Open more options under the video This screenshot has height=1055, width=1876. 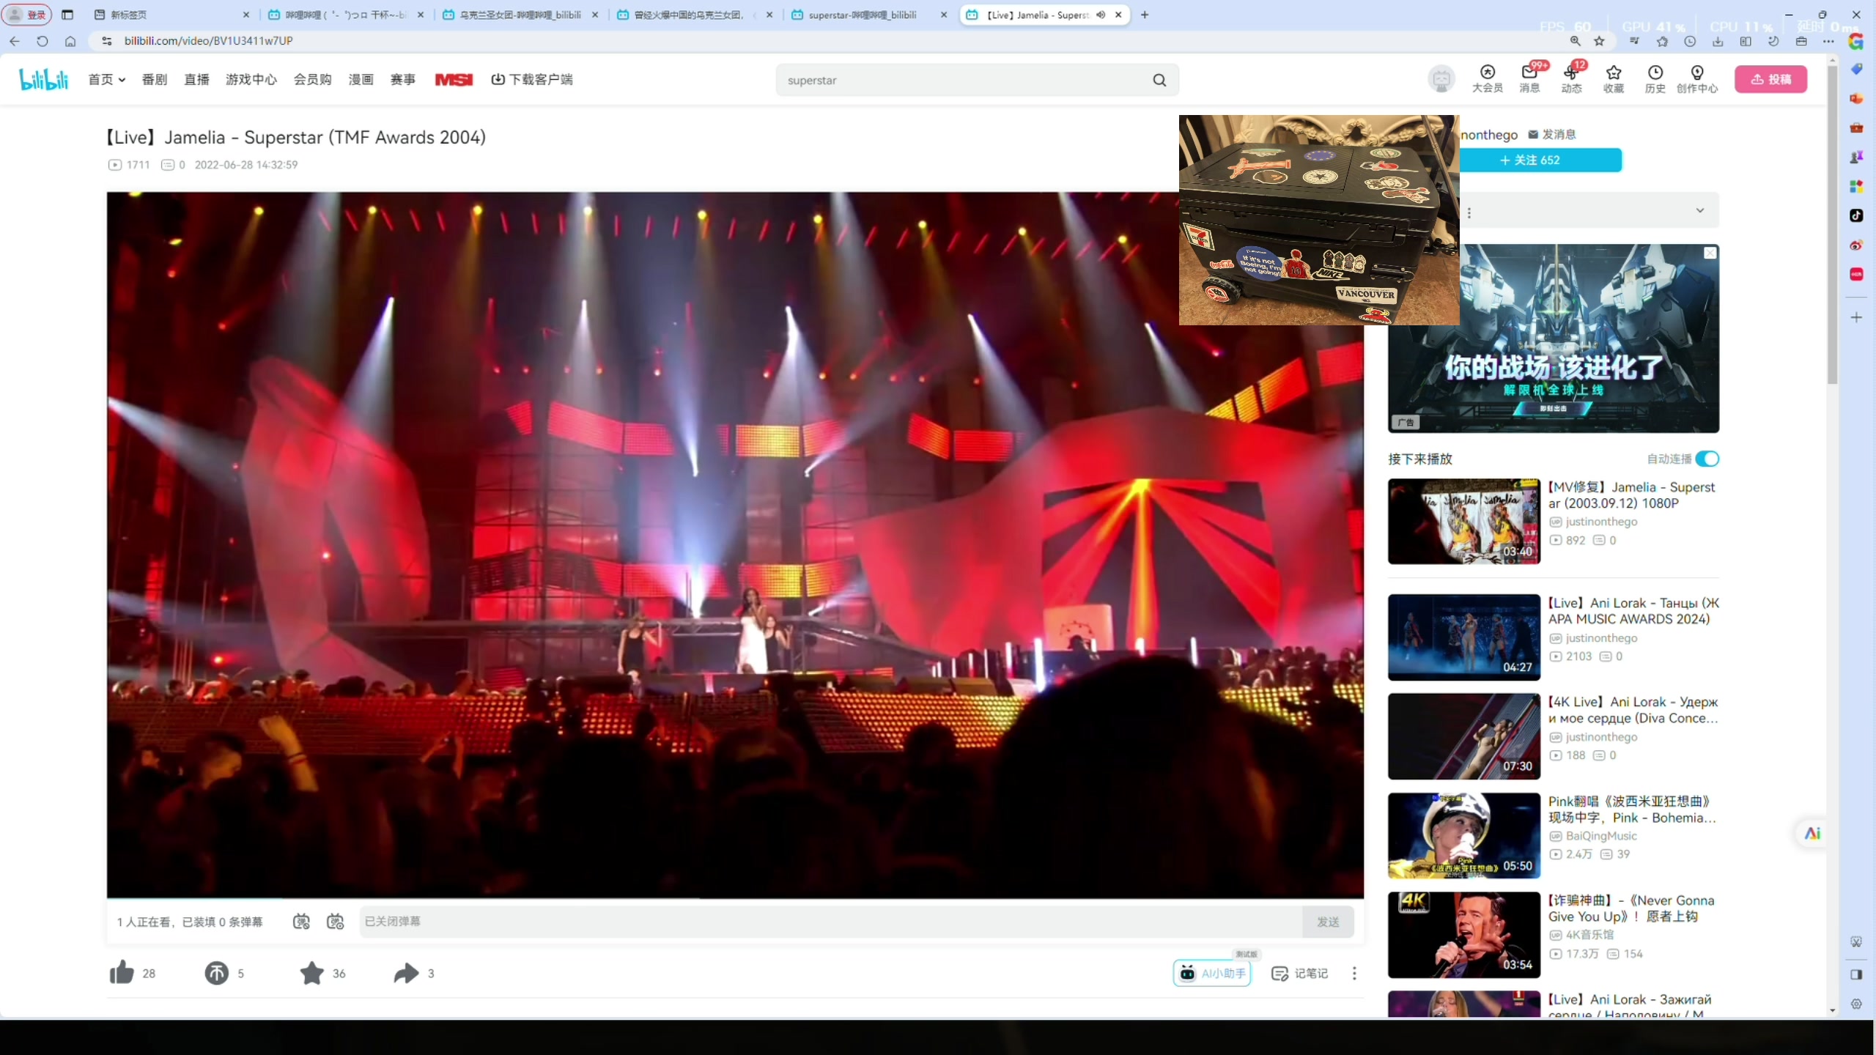[1354, 973]
